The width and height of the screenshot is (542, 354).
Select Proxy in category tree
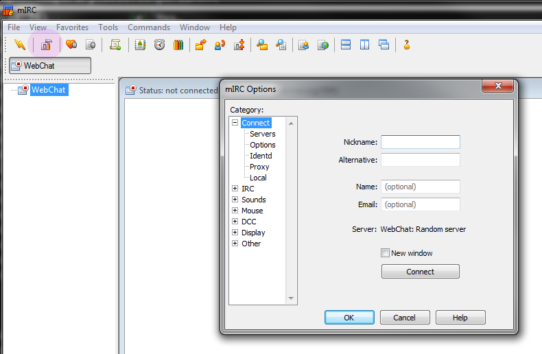pyautogui.click(x=259, y=167)
